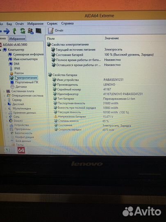Click the dark monitor graph toolbar icon
The height and width of the screenshot is (222, 166).
[x=39, y=31]
